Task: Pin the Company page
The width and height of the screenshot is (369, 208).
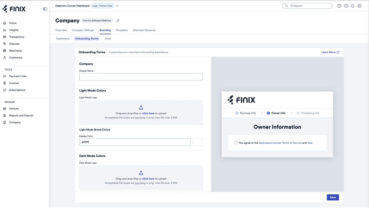Action: 118,21
